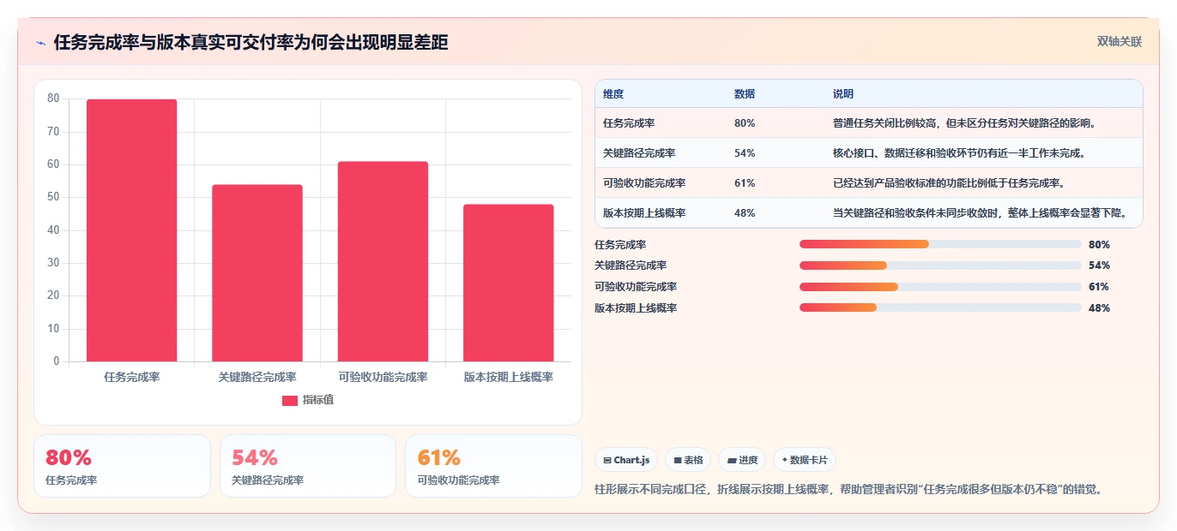Click table cell 任务完成率 in 维度 column
Screen dimensions: 1177x531
(x=629, y=123)
